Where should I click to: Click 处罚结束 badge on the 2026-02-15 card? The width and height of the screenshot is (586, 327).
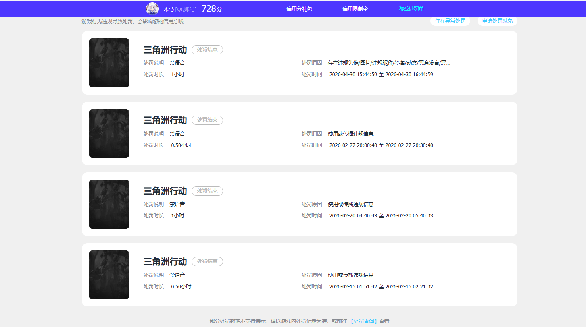[207, 261]
